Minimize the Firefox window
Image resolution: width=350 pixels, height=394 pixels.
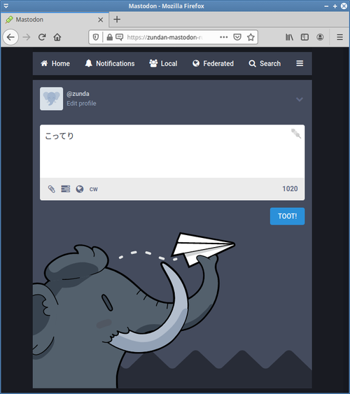(x=326, y=6)
